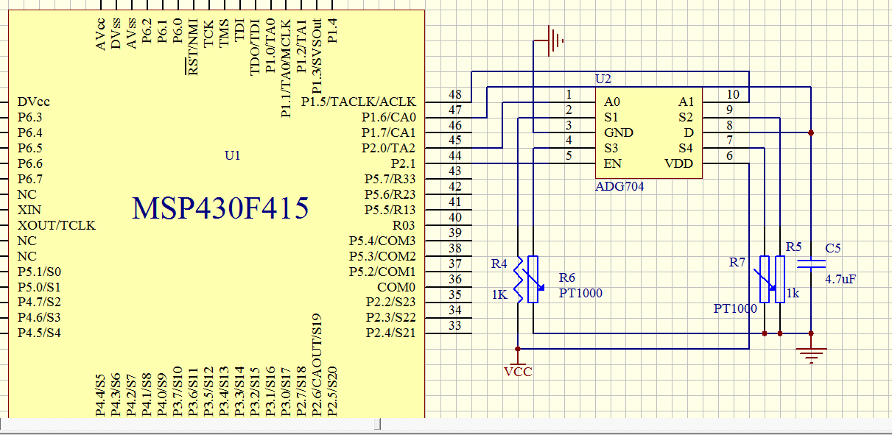892x435 pixels.
Task: Select the R5 resistor symbol
Action: point(780,279)
